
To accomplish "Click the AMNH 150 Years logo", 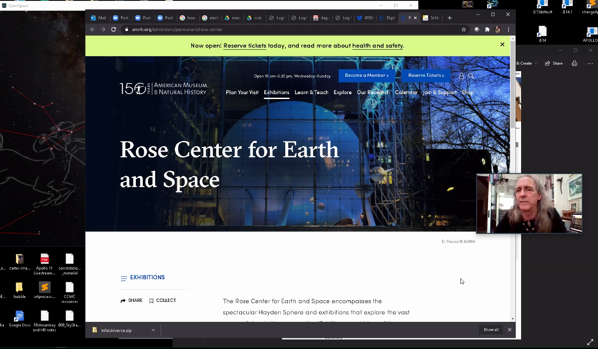I will coord(163,89).
